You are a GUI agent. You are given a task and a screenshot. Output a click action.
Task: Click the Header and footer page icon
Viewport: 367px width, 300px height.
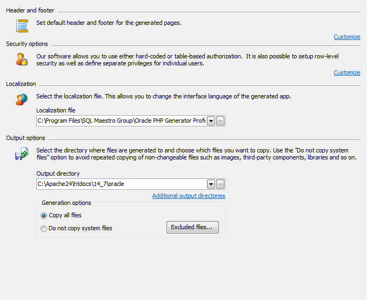[22, 25]
